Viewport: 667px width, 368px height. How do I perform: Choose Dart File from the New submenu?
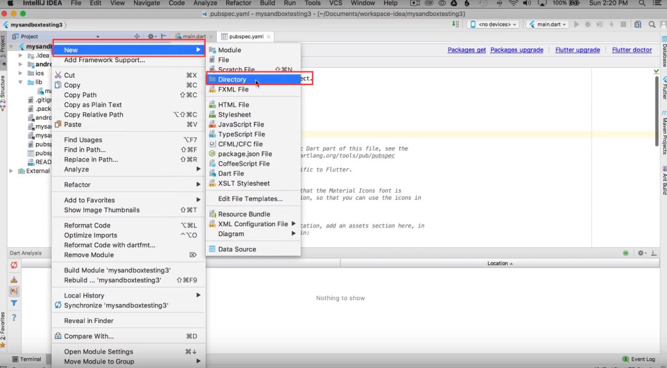[x=253, y=174]
